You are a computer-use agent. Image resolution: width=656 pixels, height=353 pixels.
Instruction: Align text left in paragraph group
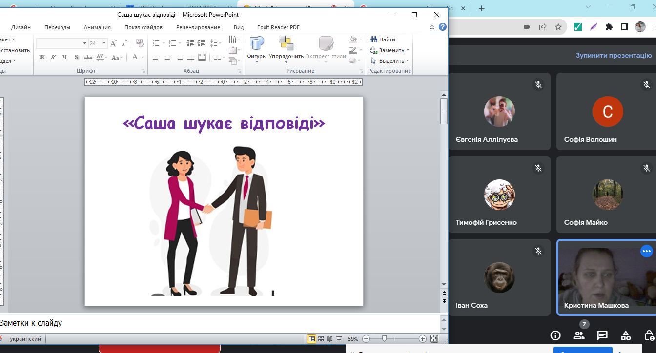(156, 57)
